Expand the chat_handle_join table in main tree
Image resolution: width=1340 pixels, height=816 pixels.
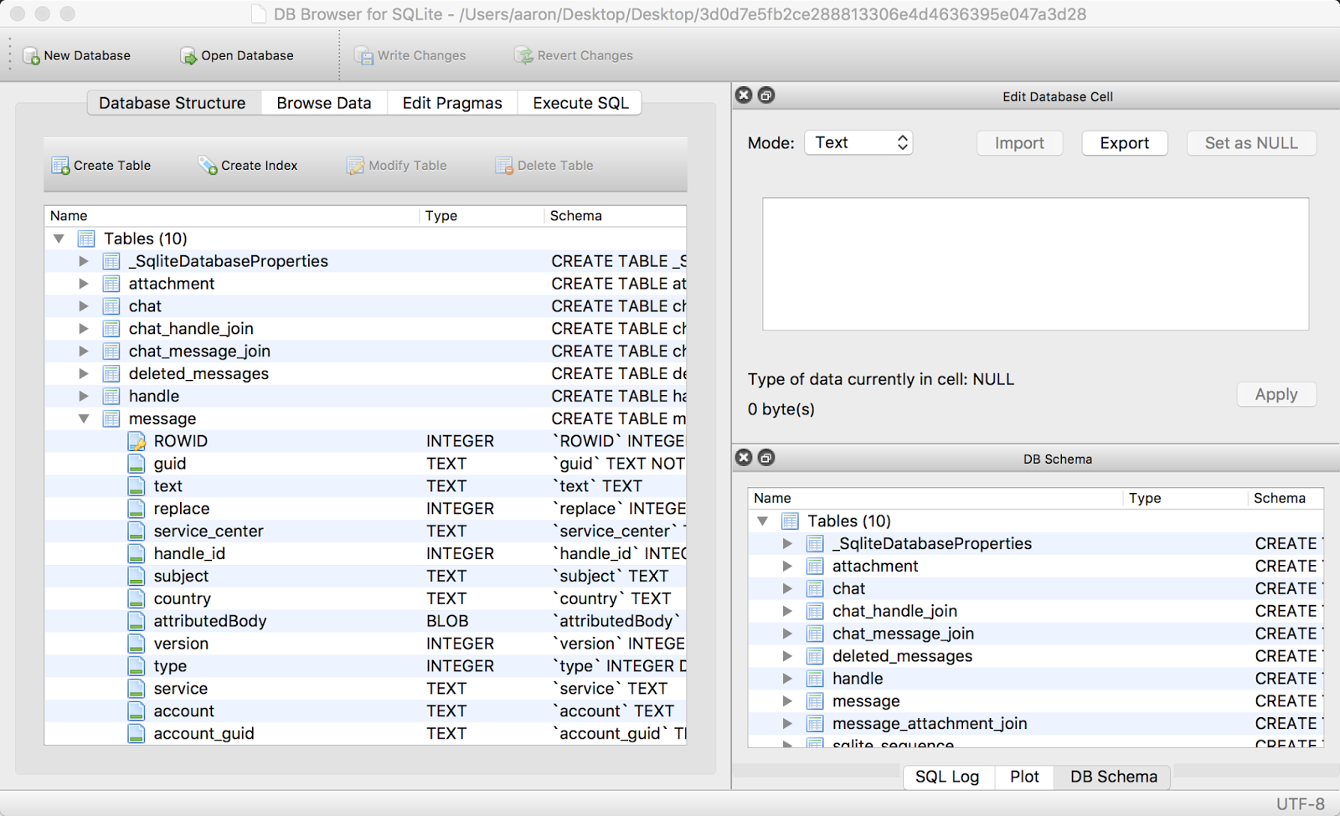[x=84, y=329]
